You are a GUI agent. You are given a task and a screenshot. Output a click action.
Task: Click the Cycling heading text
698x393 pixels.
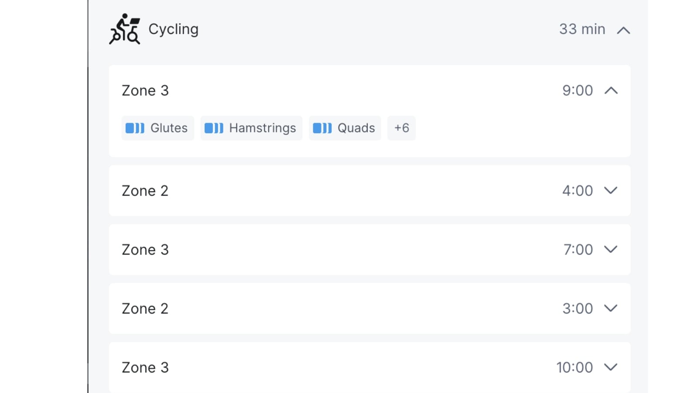[x=173, y=29]
